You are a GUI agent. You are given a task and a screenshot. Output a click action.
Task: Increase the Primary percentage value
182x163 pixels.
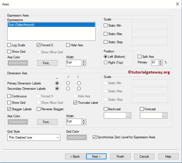[x=160, y=61]
